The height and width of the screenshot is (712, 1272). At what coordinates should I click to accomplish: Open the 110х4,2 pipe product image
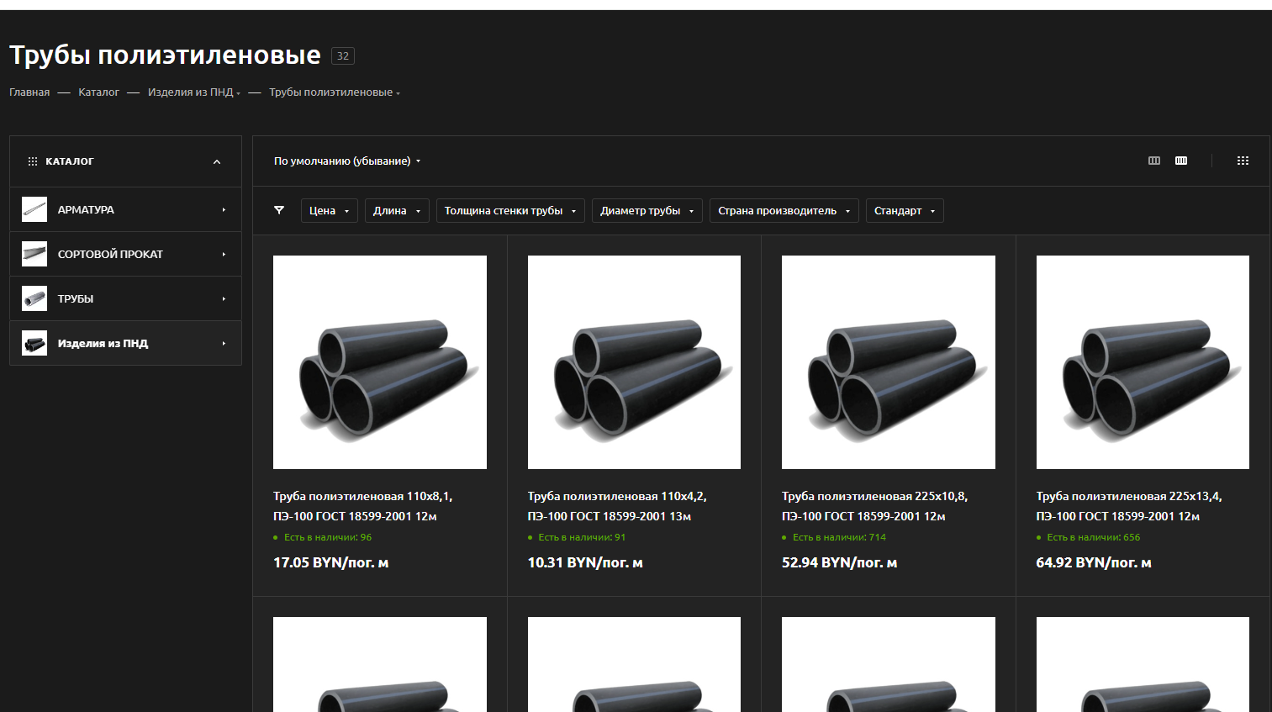[x=634, y=362]
